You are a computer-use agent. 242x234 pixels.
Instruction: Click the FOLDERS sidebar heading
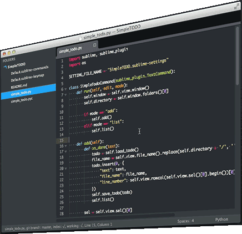tap(9, 60)
